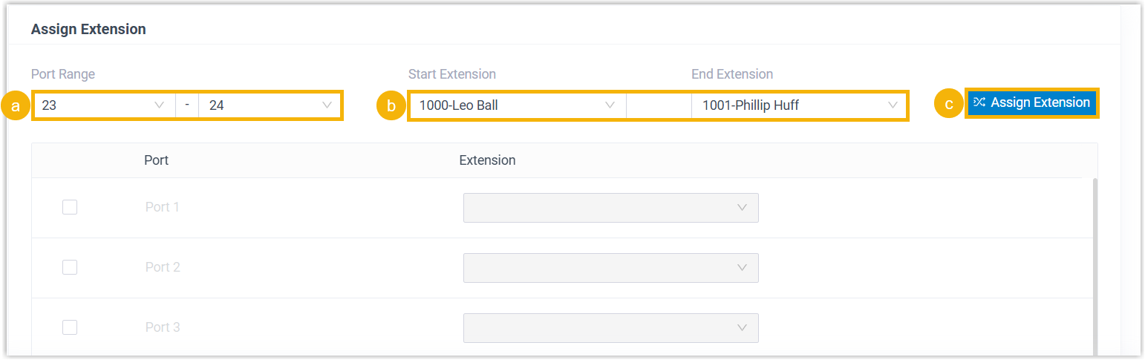Expand the End Extension dropdown 1001-Phillip Huff

[799, 105]
